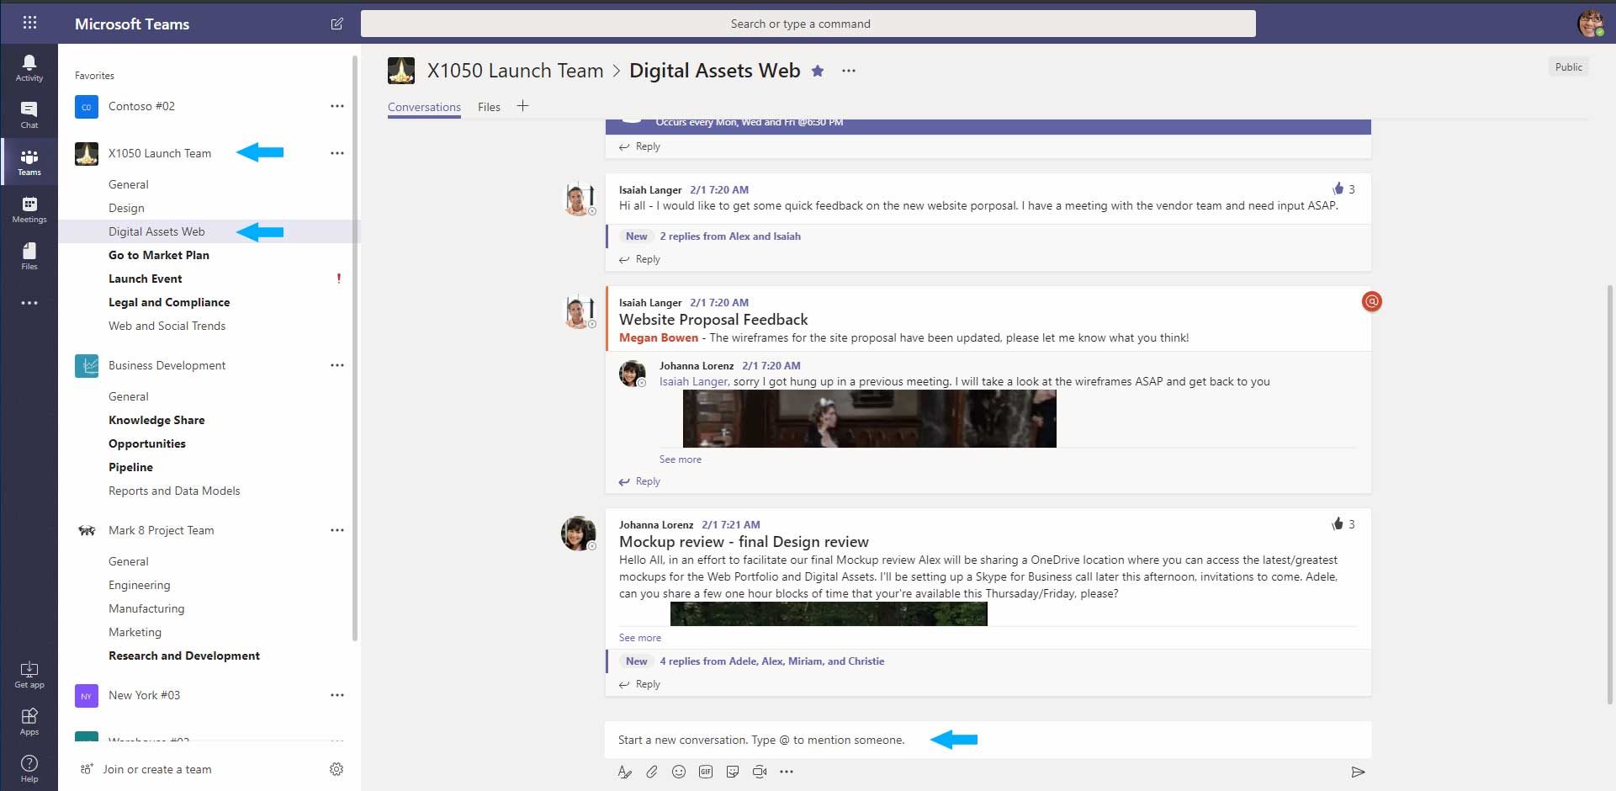This screenshot has width=1616, height=791.
Task: Click the team list scrollbar
Action: pyautogui.click(x=355, y=349)
